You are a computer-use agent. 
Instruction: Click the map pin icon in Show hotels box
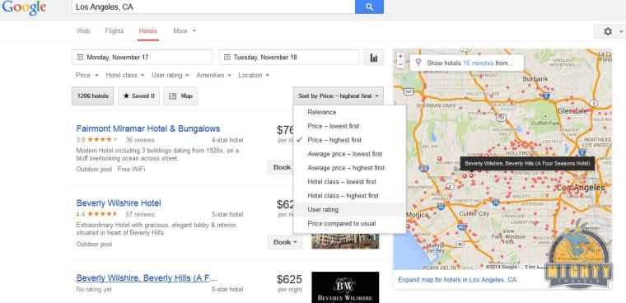(418, 63)
